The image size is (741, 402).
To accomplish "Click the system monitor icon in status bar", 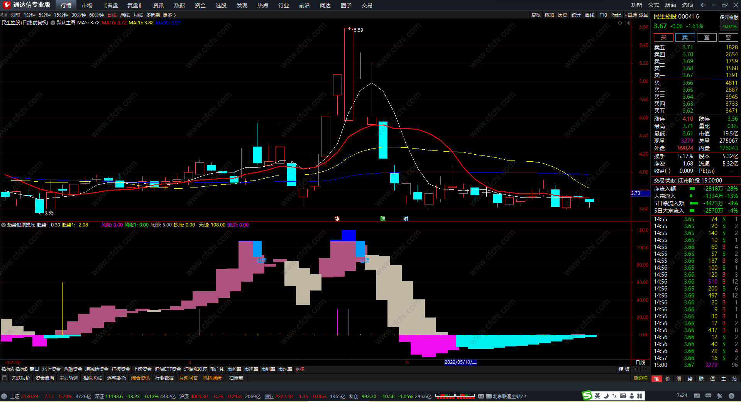I will tap(708, 396).
